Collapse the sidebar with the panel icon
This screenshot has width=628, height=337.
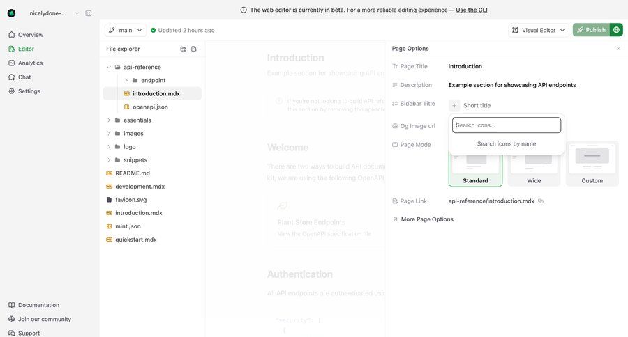point(89,13)
